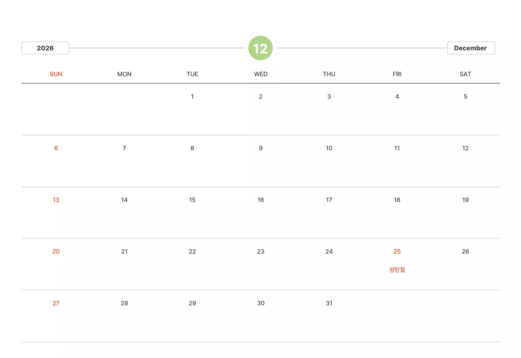Click the green 12 month circle
This screenshot has height=358, width=521.
coord(260,48)
